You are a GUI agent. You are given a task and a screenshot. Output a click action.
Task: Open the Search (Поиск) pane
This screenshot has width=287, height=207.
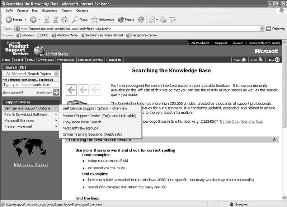click(80, 19)
